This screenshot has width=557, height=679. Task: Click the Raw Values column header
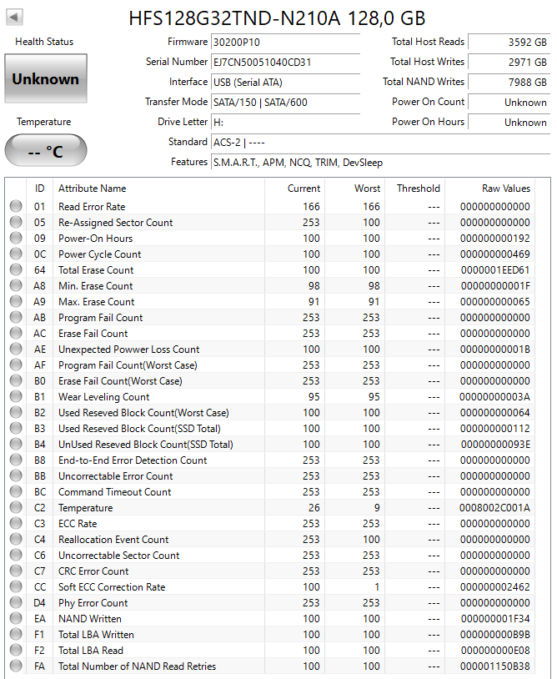pyautogui.click(x=490, y=189)
